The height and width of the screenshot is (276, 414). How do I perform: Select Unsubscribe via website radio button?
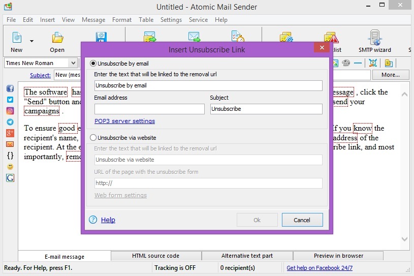[x=93, y=138]
